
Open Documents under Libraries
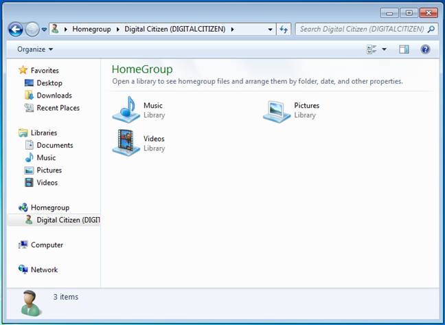[x=54, y=145]
